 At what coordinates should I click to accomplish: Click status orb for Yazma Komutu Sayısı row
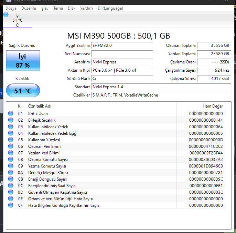point(11,166)
